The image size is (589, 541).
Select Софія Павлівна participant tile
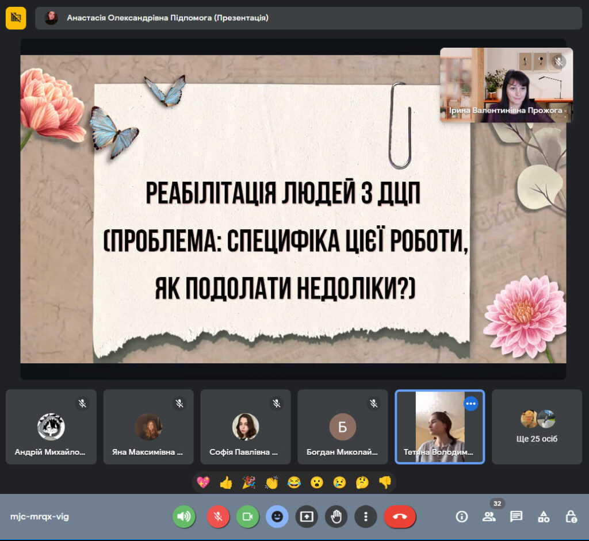point(246,427)
